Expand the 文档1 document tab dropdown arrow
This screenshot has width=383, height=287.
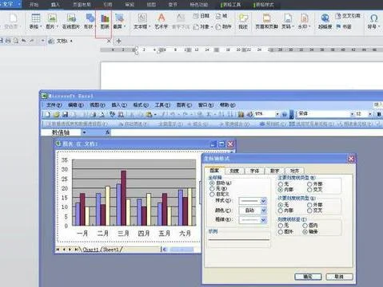pyautogui.click(x=71, y=41)
